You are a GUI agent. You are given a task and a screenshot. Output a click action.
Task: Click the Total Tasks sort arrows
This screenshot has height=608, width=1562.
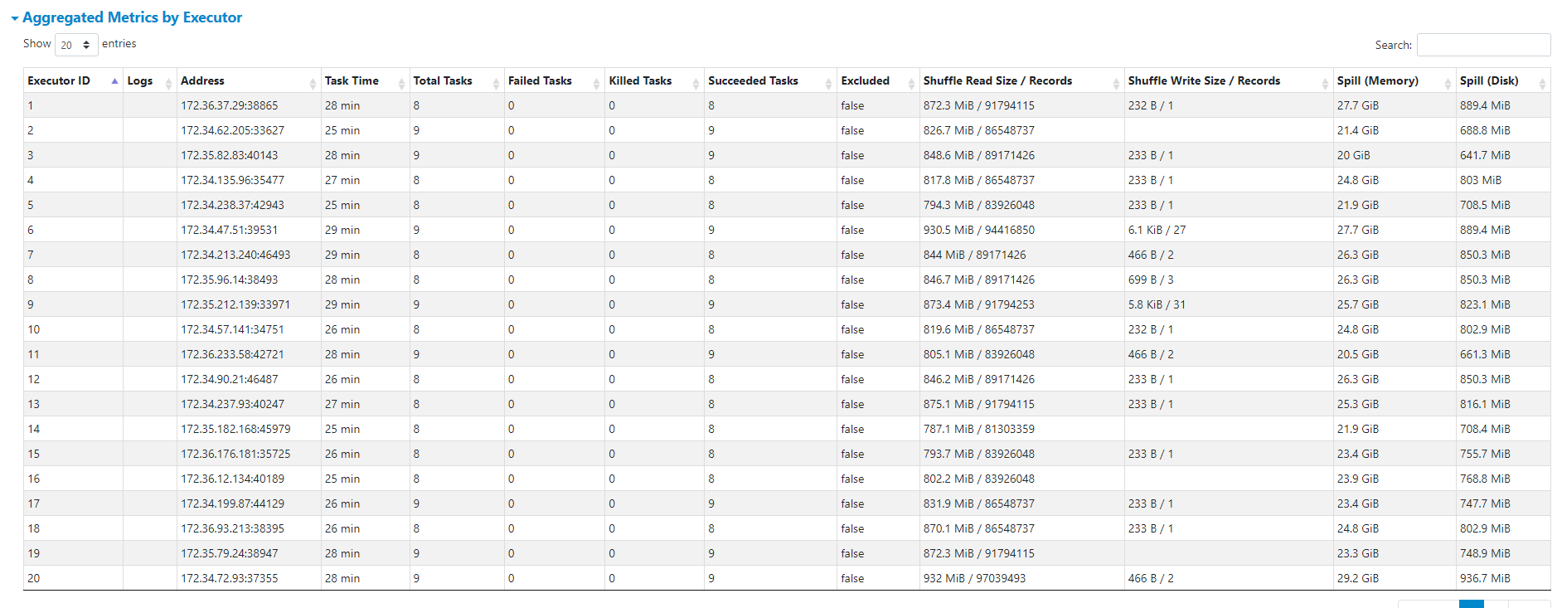[496, 82]
